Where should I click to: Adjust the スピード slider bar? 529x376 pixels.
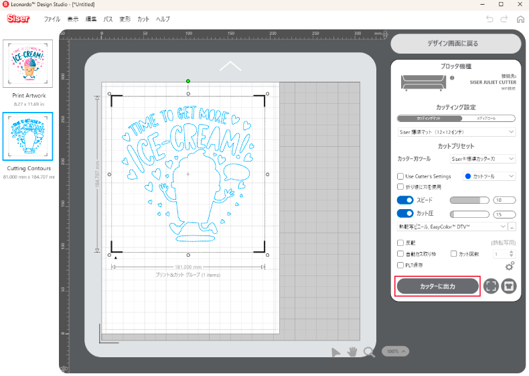pyautogui.click(x=469, y=200)
